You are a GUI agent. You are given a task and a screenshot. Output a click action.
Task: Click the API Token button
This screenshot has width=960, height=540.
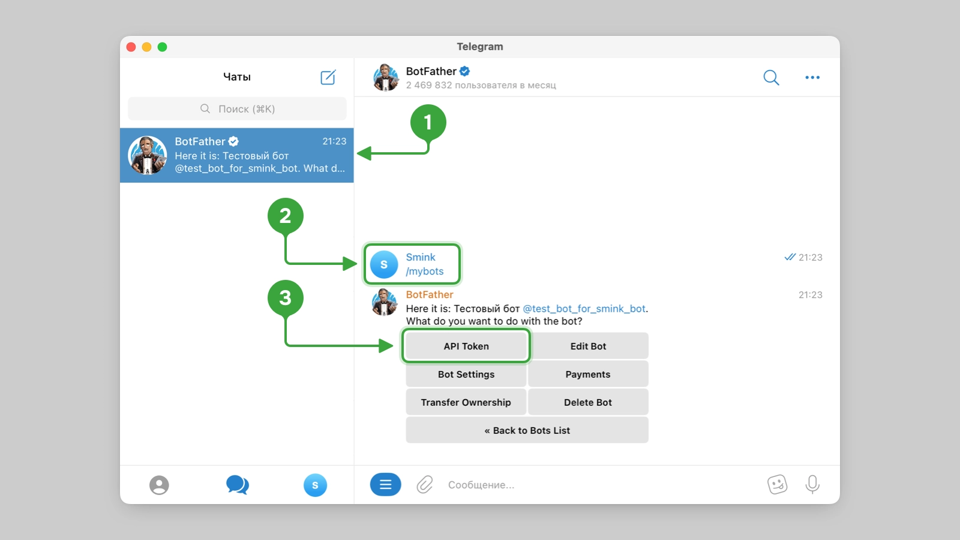[x=466, y=346]
